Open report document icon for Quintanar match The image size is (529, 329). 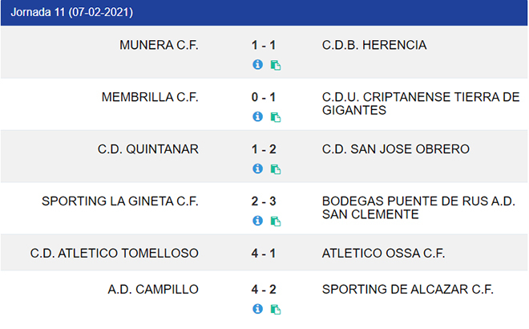(x=276, y=169)
